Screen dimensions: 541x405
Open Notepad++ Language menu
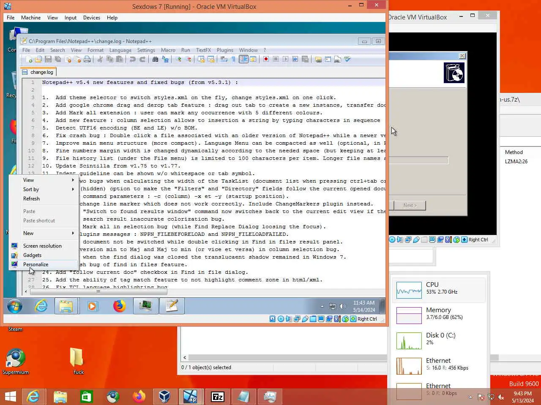point(120,50)
